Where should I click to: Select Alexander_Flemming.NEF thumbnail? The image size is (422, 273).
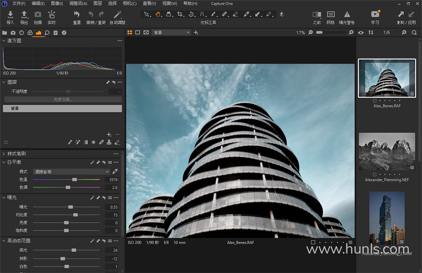[387, 151]
